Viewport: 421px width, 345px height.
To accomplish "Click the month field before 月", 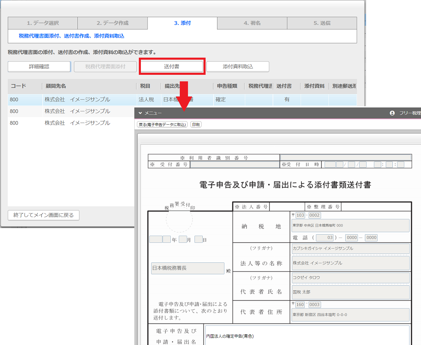I will (183, 239).
